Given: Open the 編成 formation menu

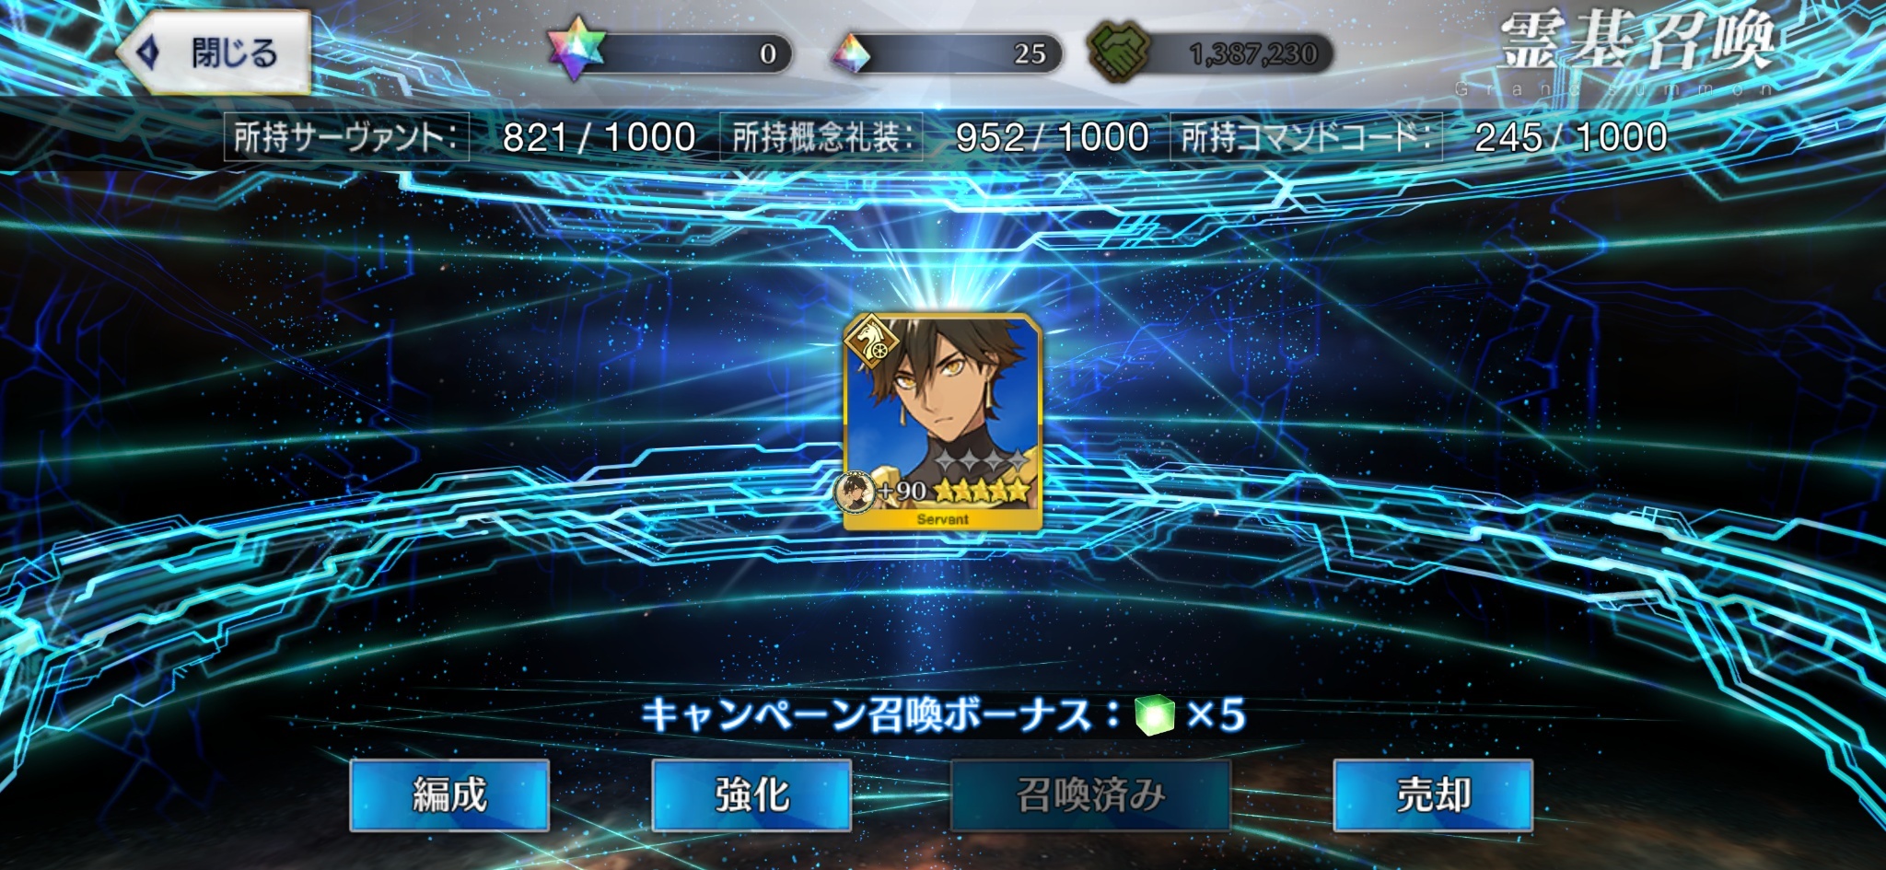Looking at the screenshot, I should [x=449, y=795].
